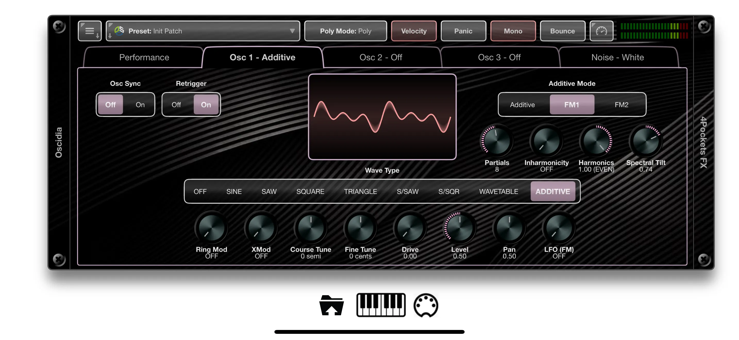This screenshot has width=739, height=340.
Task: Click the tempo gauge icon
Action: tap(601, 31)
